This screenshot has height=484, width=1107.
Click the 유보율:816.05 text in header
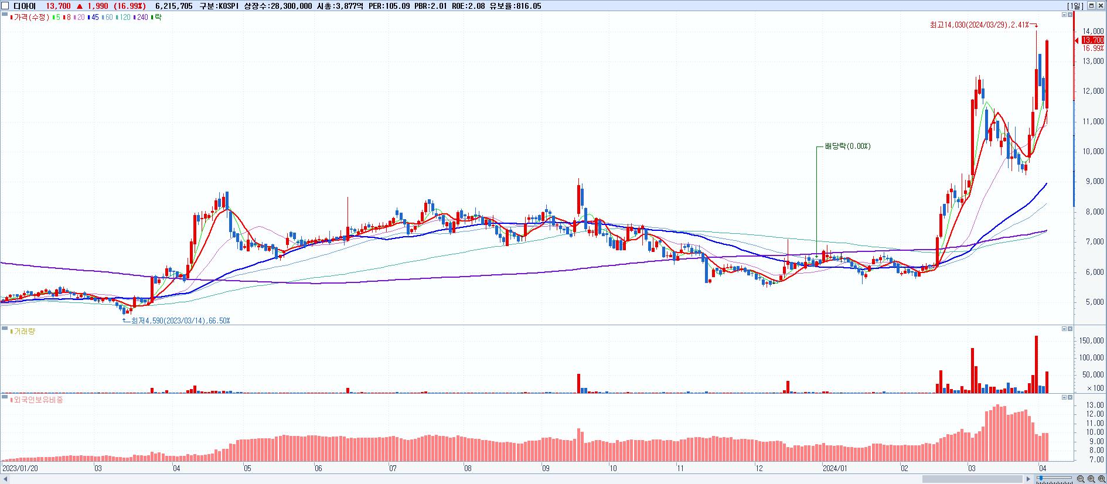(516, 6)
